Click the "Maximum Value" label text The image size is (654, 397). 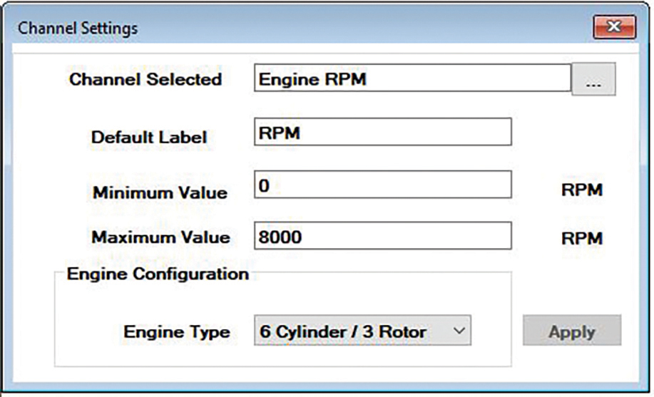(x=160, y=237)
